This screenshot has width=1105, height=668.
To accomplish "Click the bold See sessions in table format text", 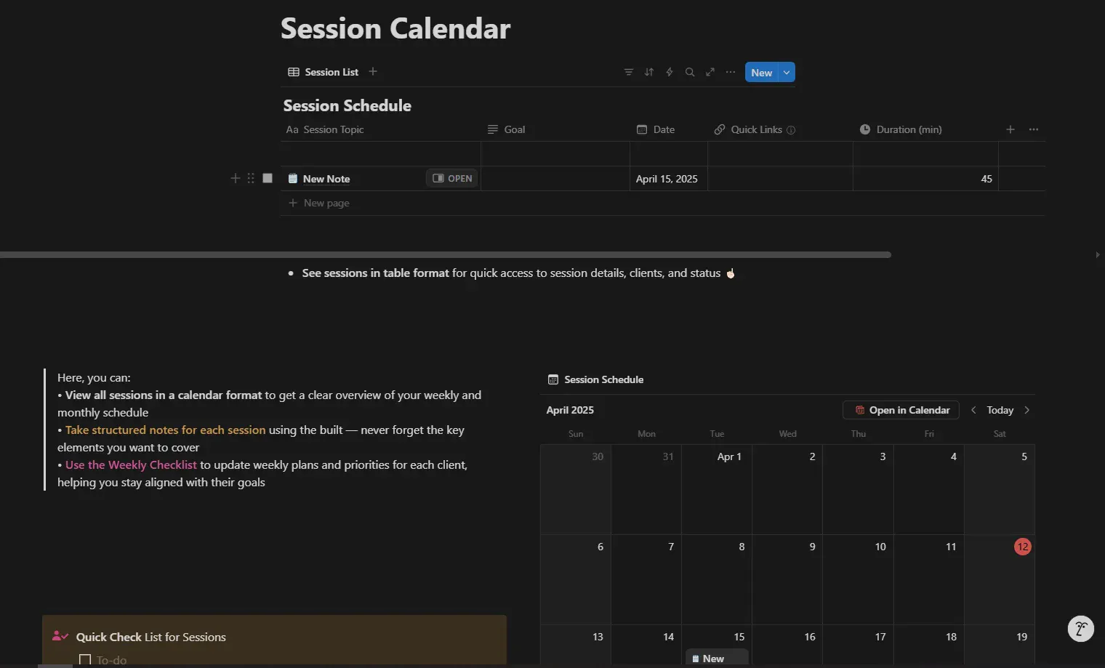I will 376,273.
